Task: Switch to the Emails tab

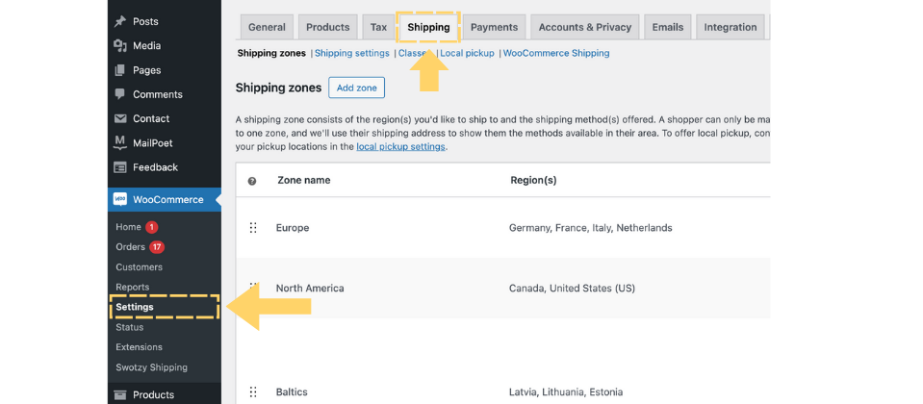Action: 668,27
